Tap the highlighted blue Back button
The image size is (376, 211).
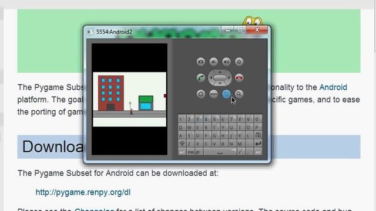[x=226, y=94]
